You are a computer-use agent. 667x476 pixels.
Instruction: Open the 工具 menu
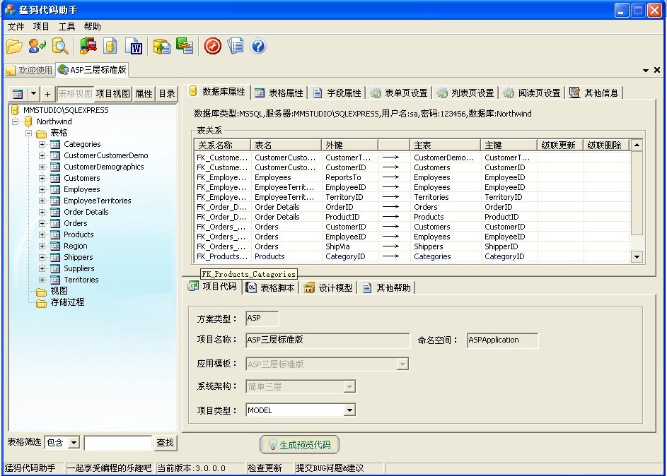tap(66, 26)
